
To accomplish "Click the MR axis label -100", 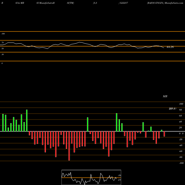I will (181, 163).
